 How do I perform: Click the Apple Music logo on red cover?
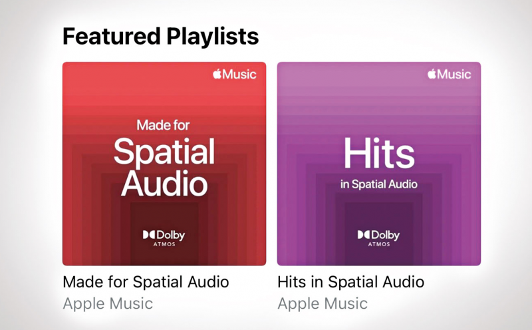(x=235, y=74)
